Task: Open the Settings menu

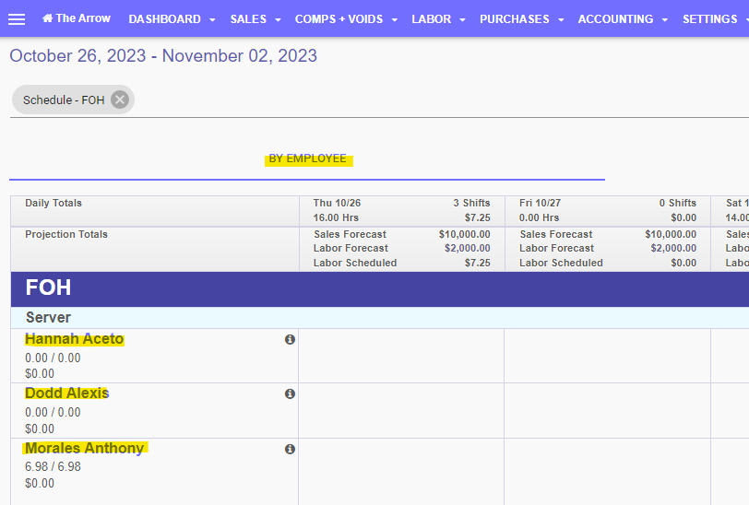Action: (x=715, y=19)
